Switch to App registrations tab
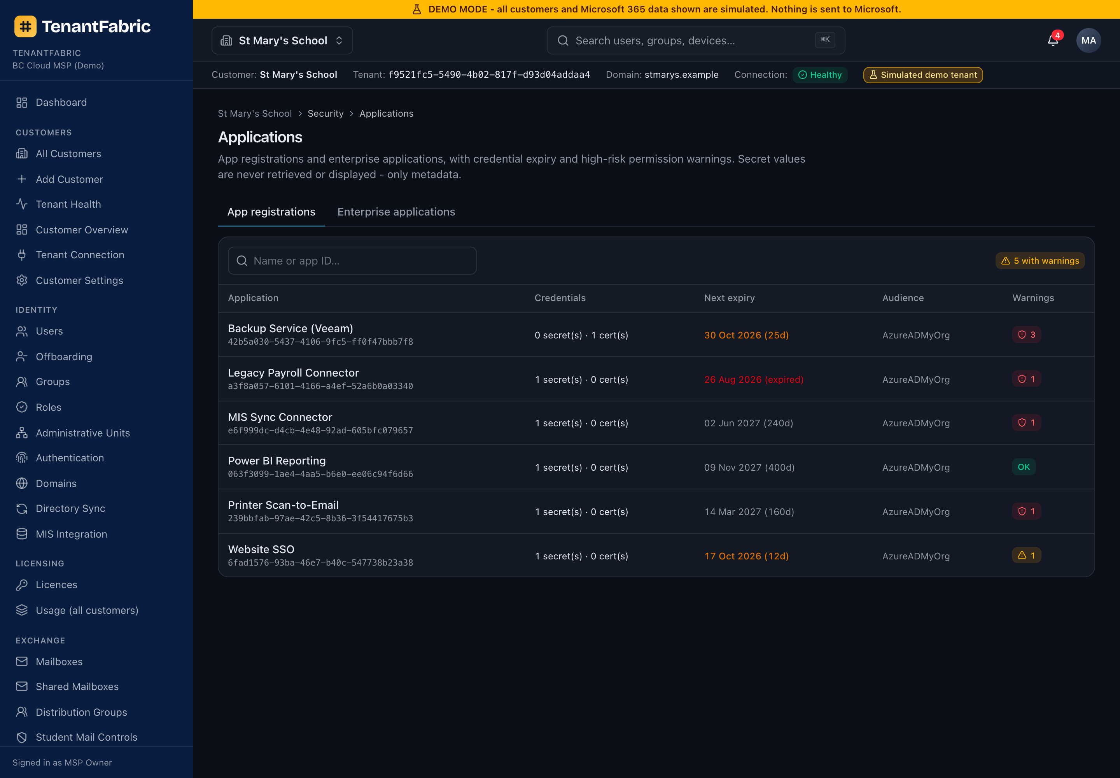This screenshot has height=778, width=1120. pyautogui.click(x=271, y=212)
